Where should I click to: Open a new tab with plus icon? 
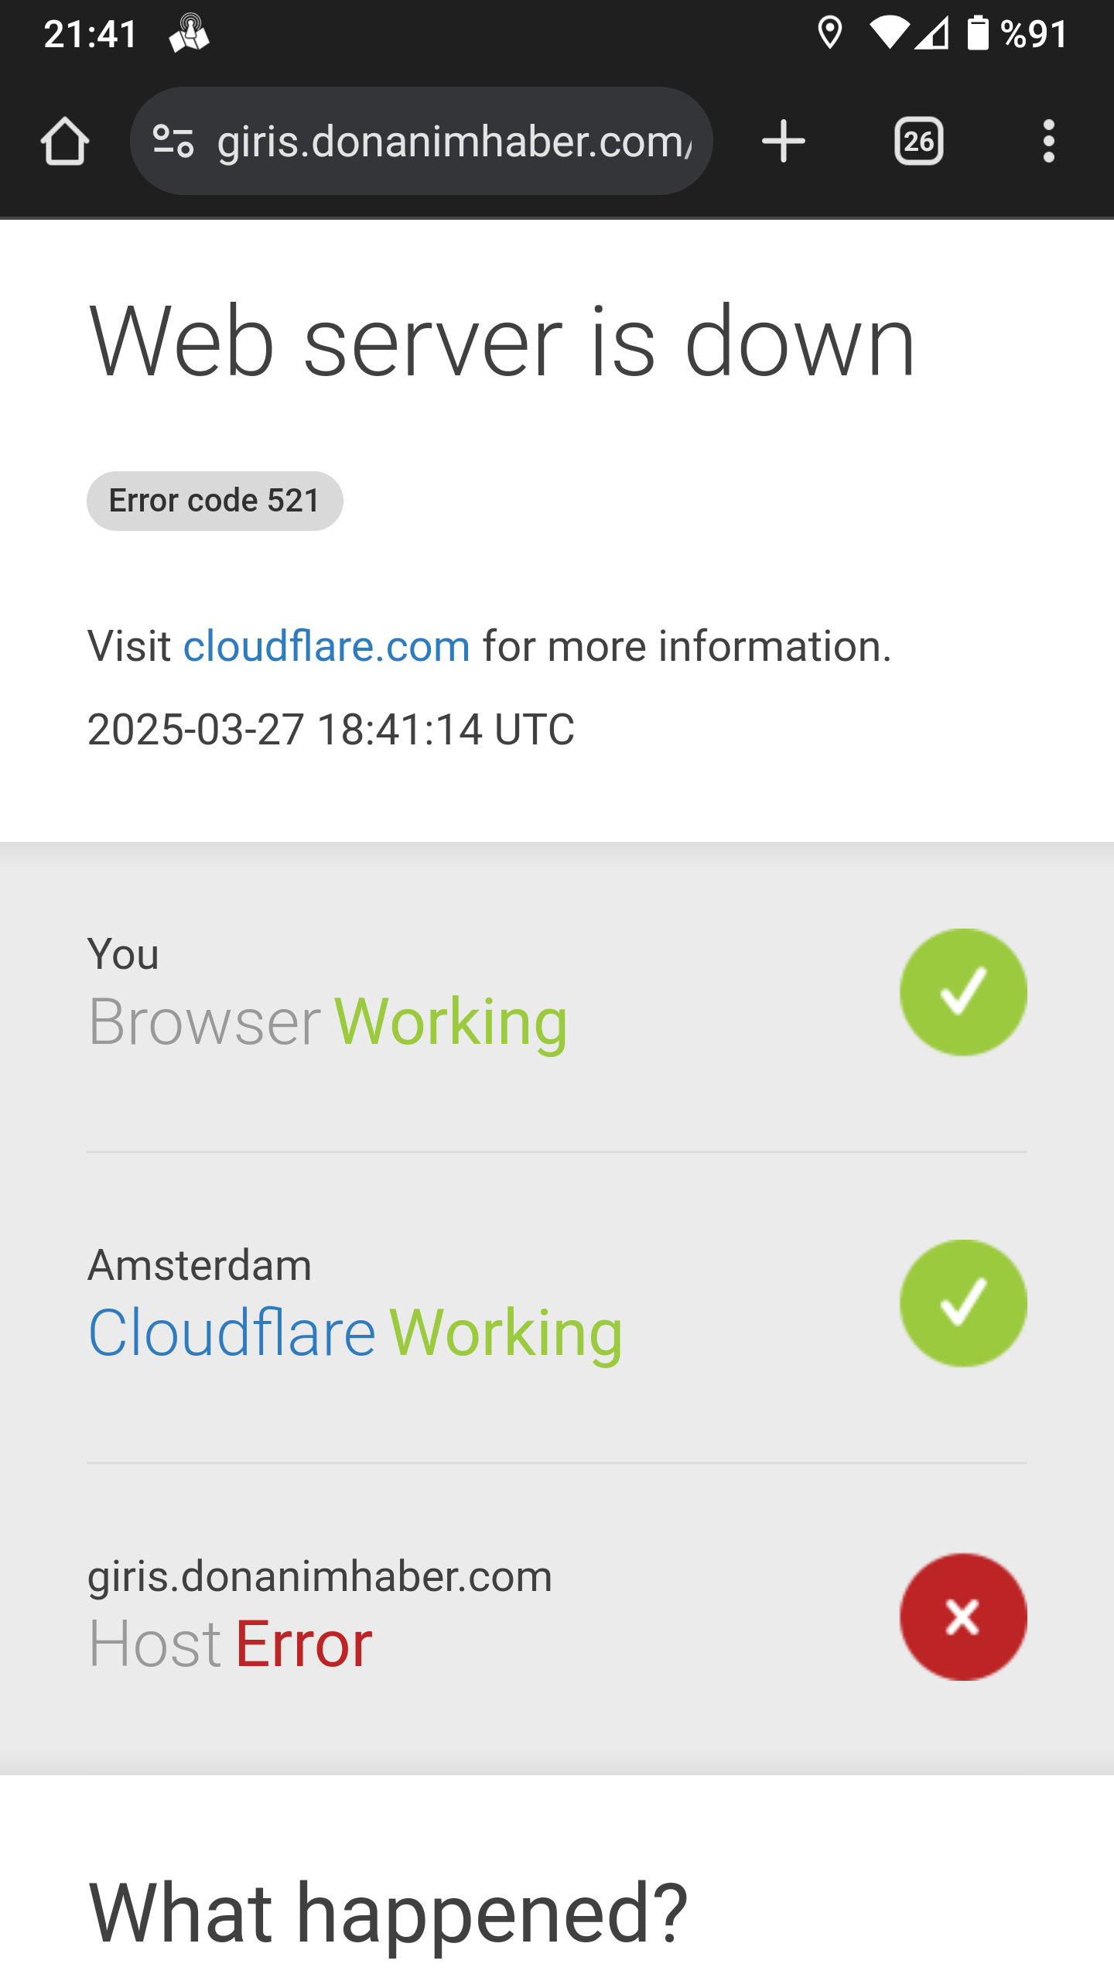point(783,142)
